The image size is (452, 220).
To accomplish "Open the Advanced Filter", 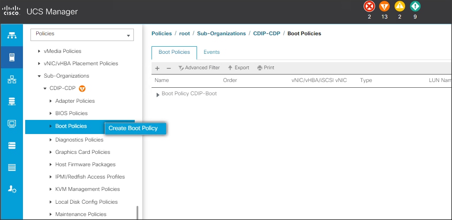I will click(x=199, y=68).
